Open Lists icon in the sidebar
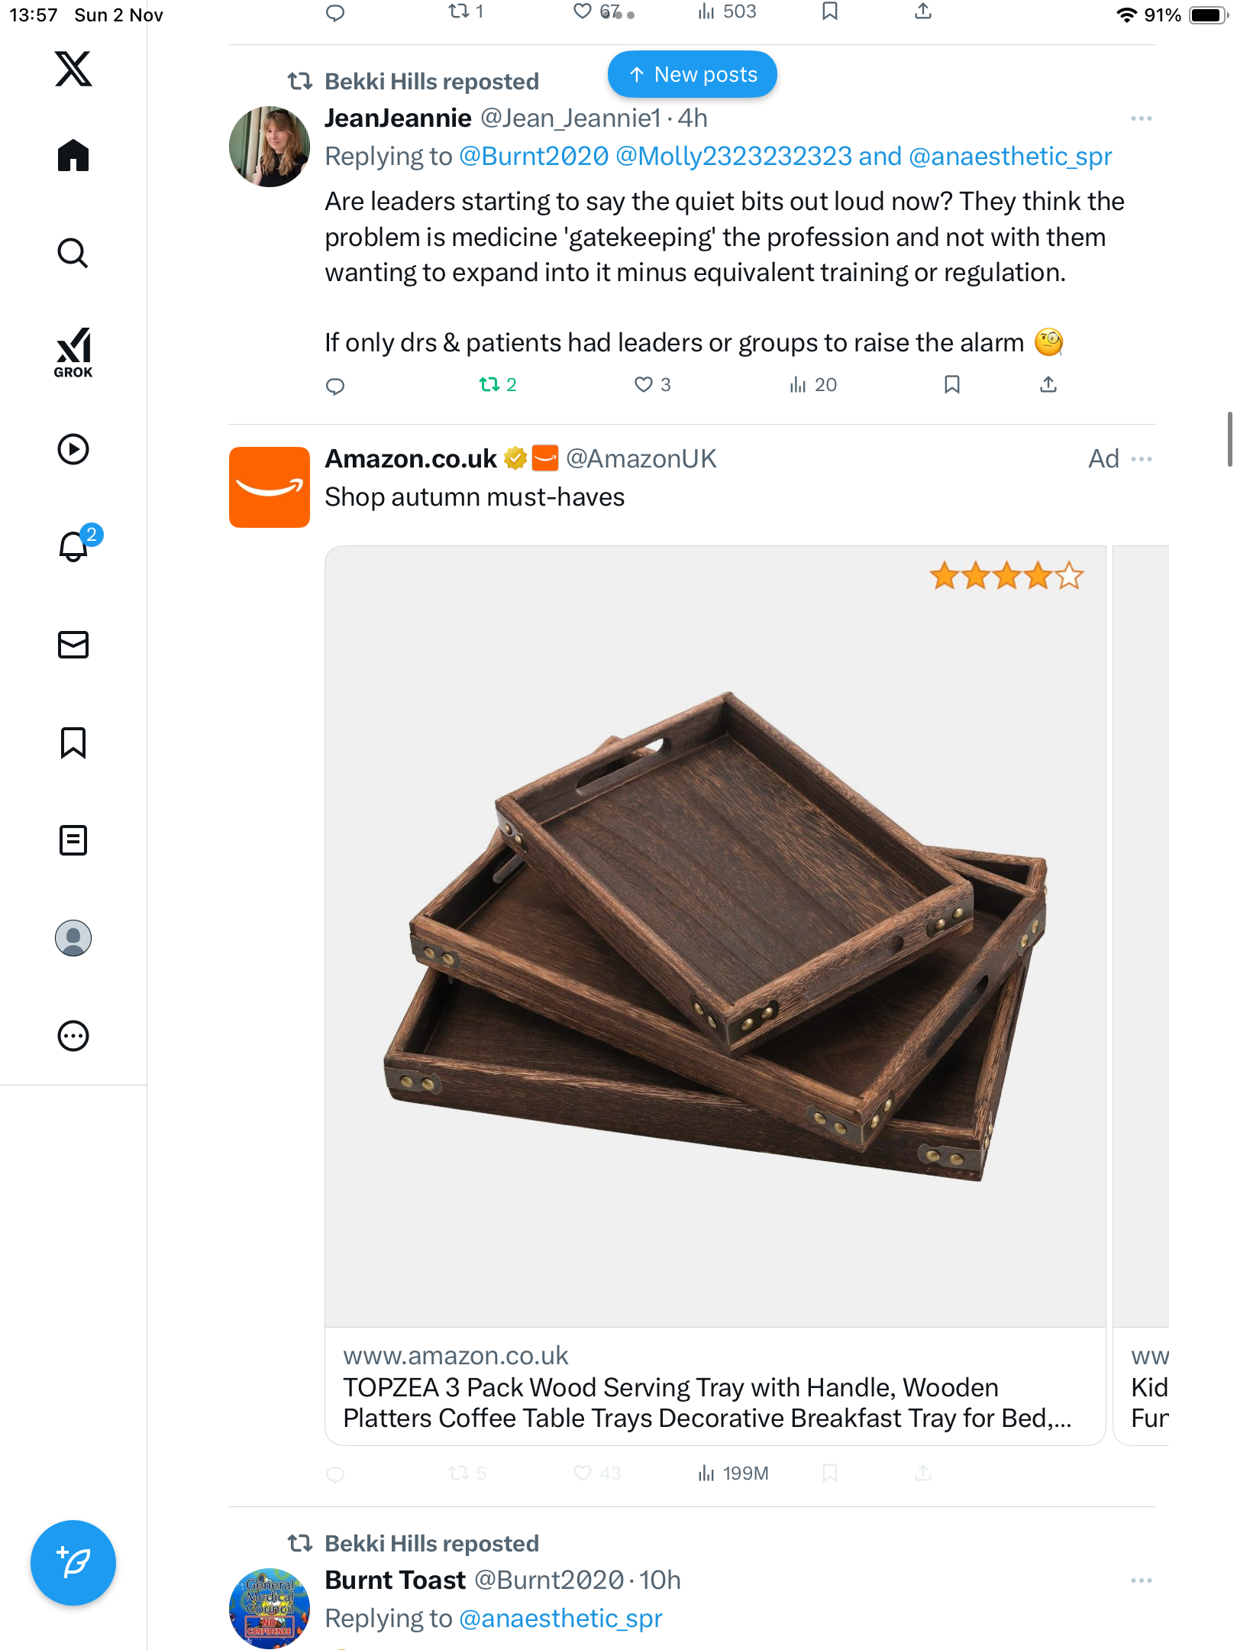Image resolution: width=1237 pixels, height=1650 pixels. coord(73,840)
